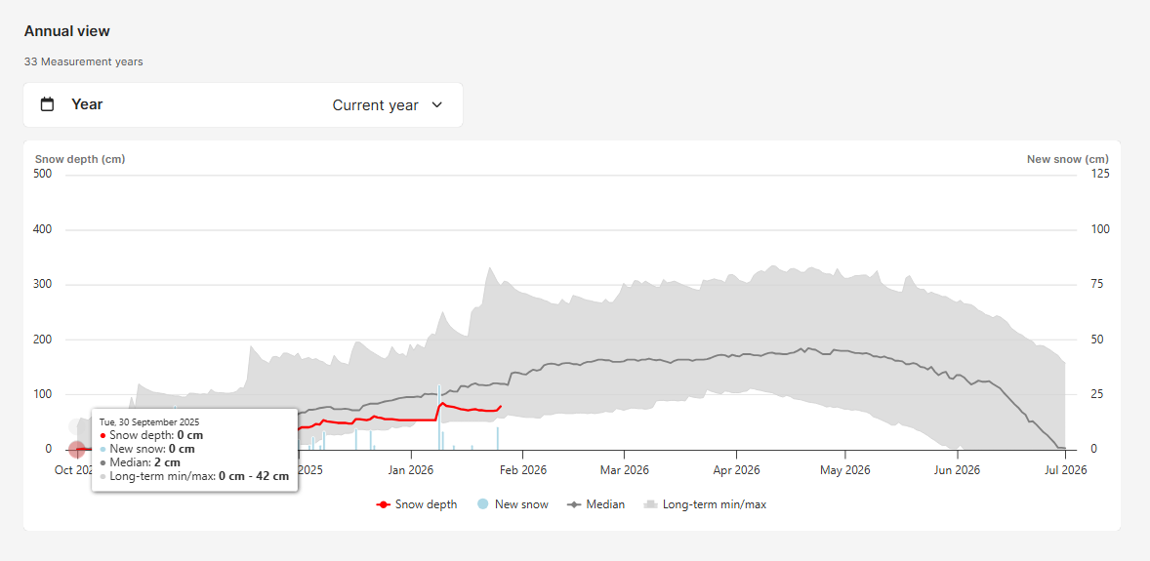Click the highlighted red data point at chart start
This screenshot has width=1150, height=561.
click(77, 449)
